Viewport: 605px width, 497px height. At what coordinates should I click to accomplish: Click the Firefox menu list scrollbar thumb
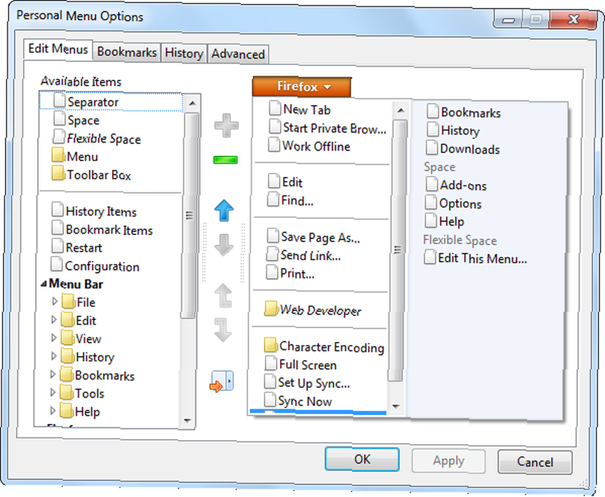tap(399, 250)
